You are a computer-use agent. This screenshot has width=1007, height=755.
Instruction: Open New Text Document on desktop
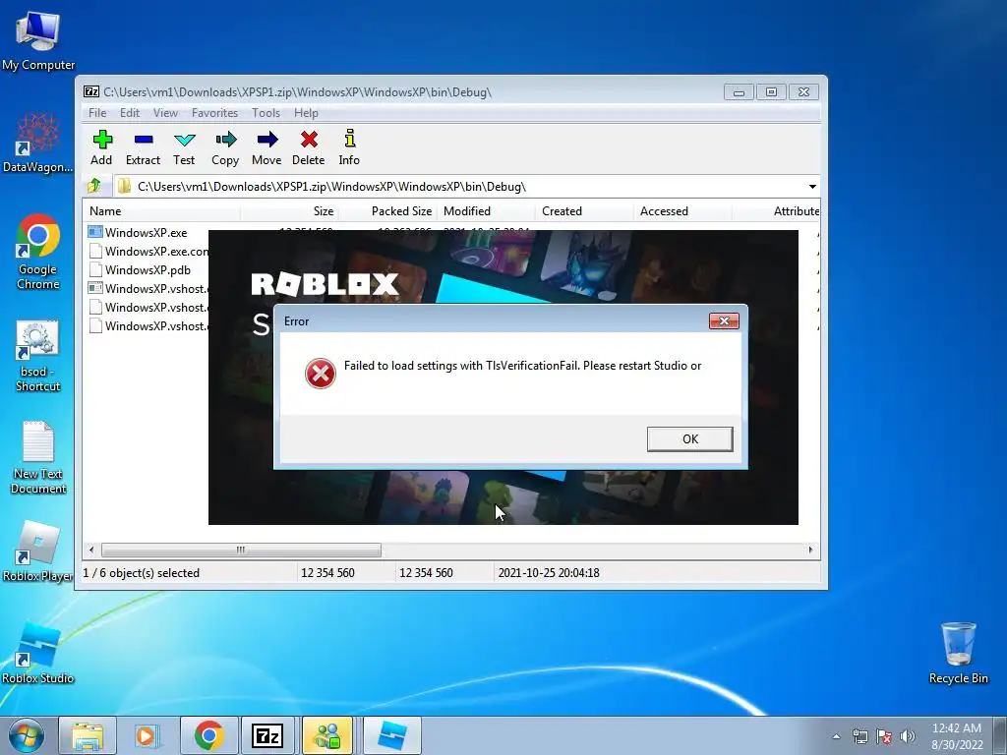tap(38, 458)
